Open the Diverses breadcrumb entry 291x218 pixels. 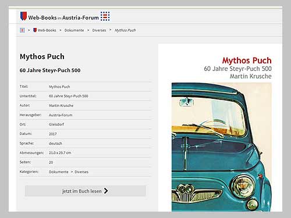pyautogui.click(x=99, y=30)
